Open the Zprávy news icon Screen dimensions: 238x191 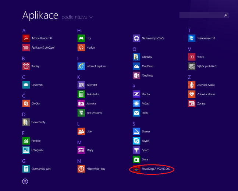click(192, 104)
